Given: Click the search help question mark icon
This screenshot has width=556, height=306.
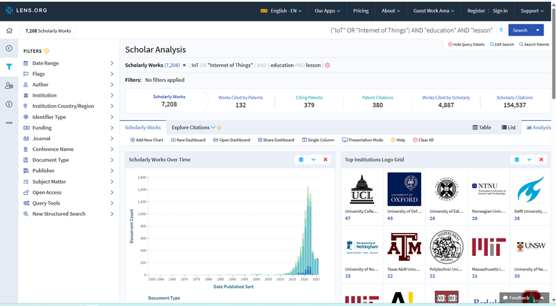Looking at the screenshot, I should coord(500,31).
